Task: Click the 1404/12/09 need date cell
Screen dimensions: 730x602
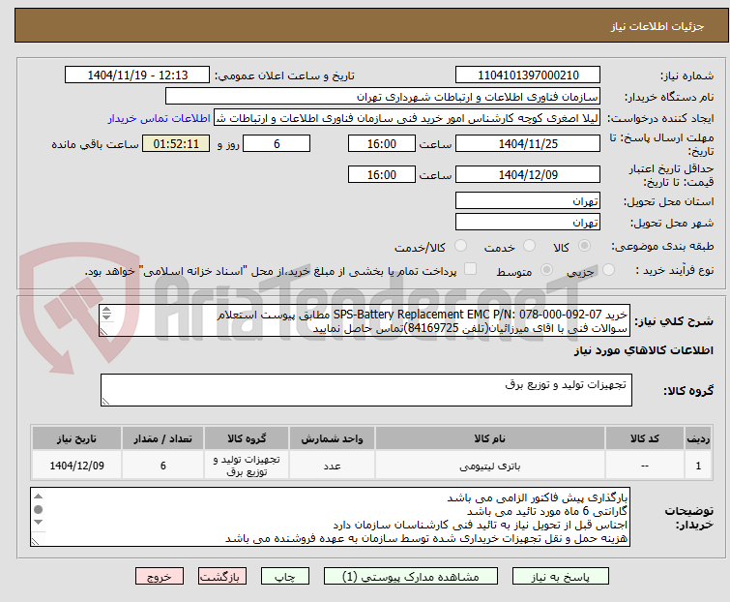Action: click(x=76, y=466)
